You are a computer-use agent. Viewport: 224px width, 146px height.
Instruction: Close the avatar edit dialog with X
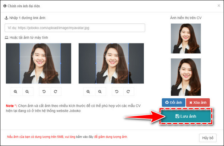(218, 6)
